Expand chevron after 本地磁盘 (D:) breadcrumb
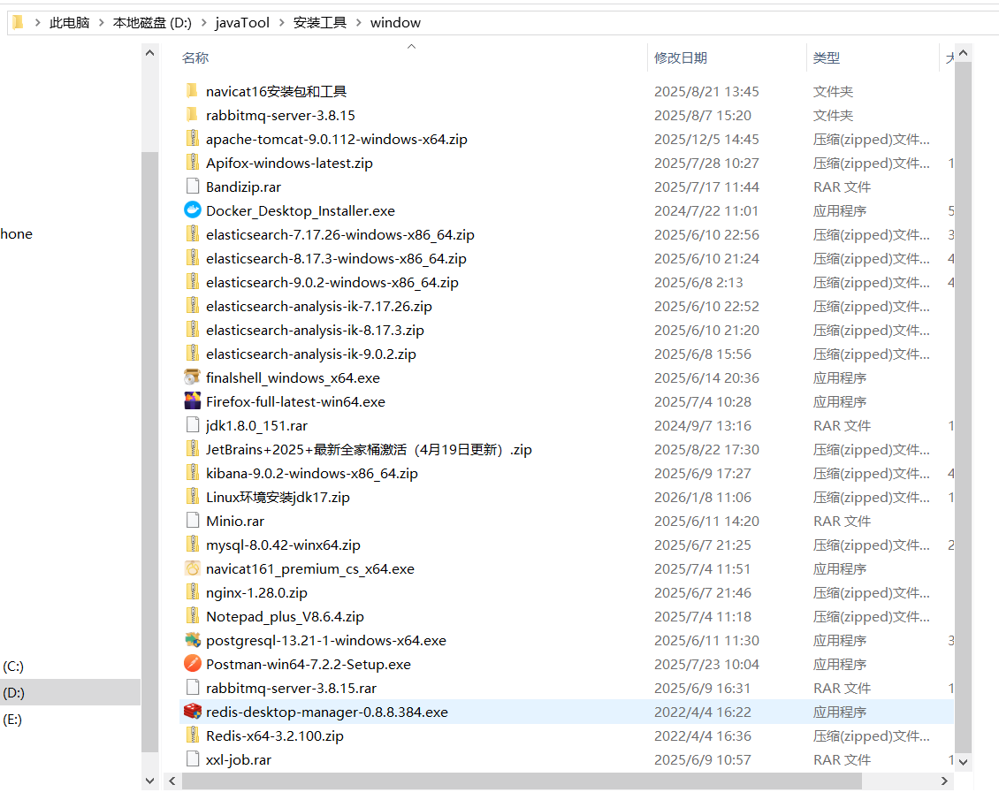Screen dimensions: 999x800 pos(204,23)
